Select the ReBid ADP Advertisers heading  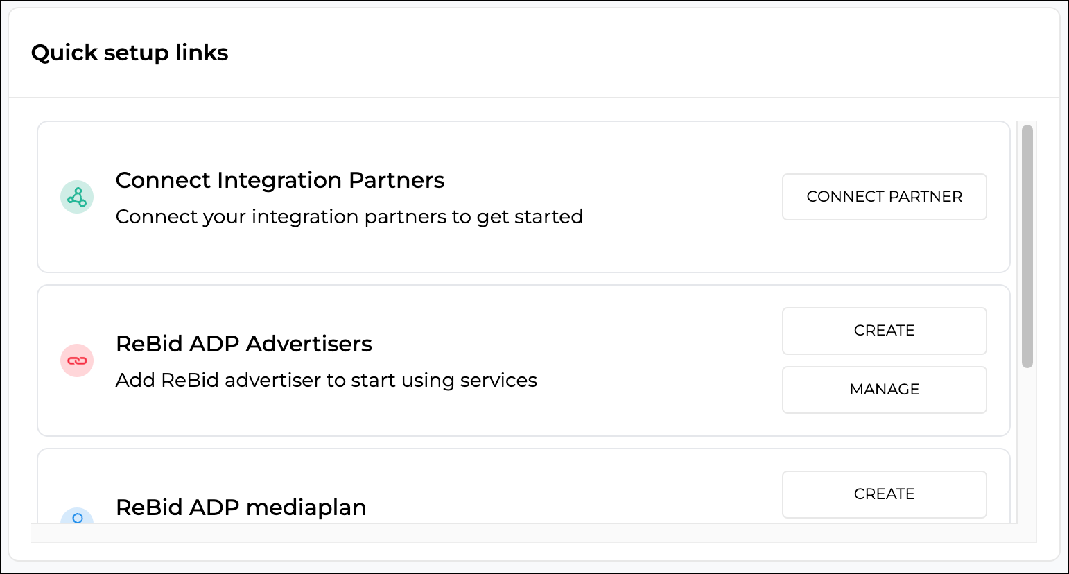244,344
